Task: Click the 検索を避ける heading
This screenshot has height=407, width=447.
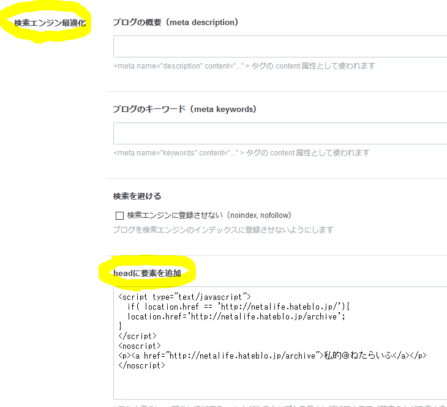Action: tap(137, 196)
